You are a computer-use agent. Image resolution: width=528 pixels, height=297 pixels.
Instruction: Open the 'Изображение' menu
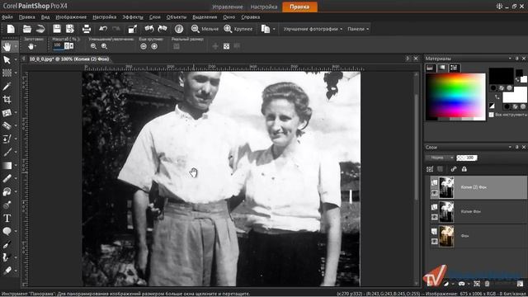(x=71, y=16)
